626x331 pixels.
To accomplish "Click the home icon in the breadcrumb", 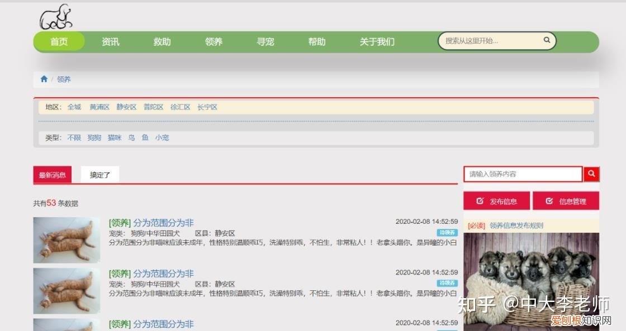I will (x=44, y=79).
